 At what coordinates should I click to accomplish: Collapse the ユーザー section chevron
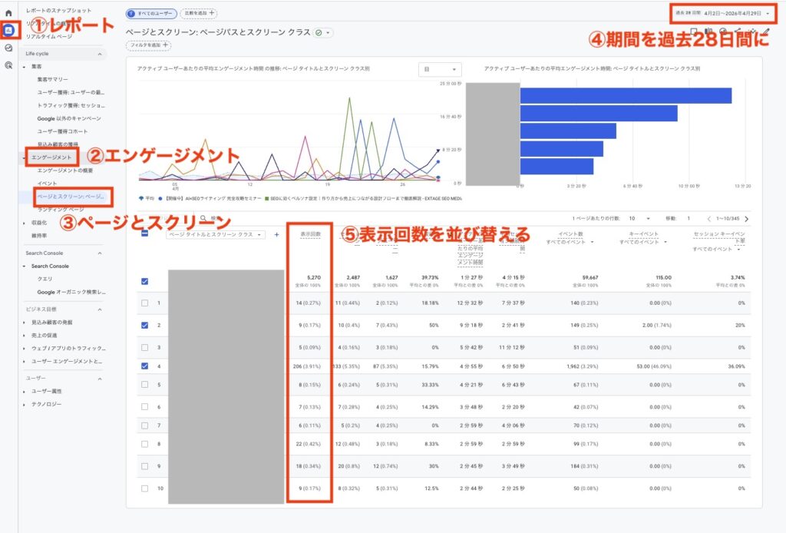(x=100, y=379)
